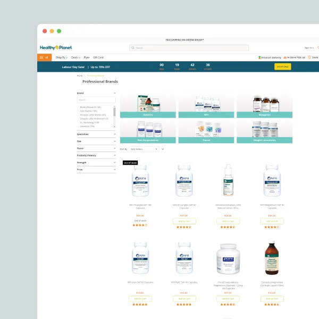Add NFH B Complex SAP to cart
The width and height of the screenshot is (319, 319).
coord(184,221)
